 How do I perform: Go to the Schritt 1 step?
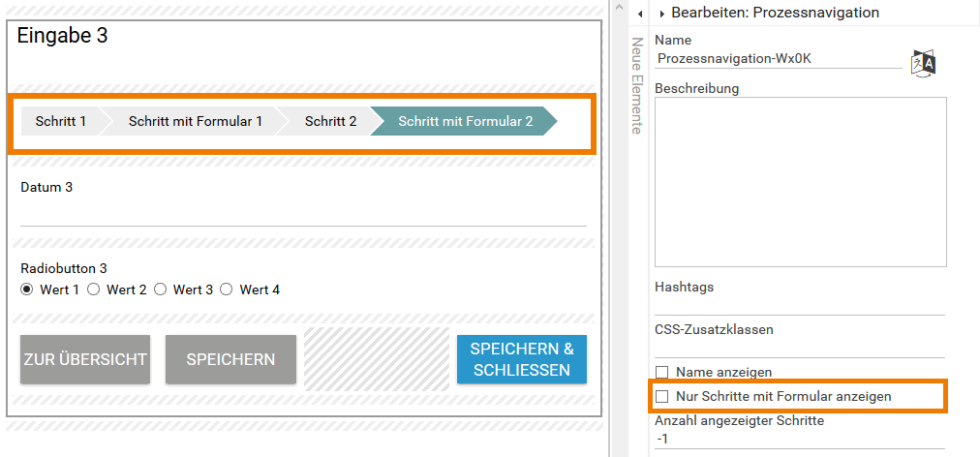coord(60,121)
